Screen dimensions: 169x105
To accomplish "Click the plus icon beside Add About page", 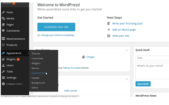I will (109, 29).
